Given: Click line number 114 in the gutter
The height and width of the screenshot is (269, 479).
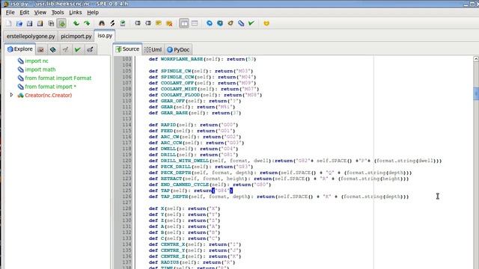Looking at the screenshot, I should (126, 125).
